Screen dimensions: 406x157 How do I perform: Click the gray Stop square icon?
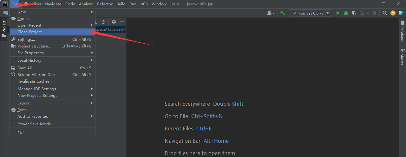click(x=374, y=13)
